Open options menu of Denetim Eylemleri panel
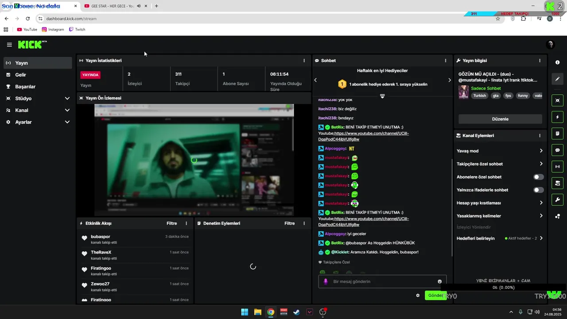 tap(304, 223)
